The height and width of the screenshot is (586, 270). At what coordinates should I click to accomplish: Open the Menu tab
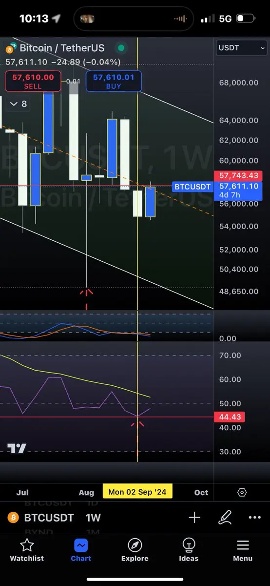(243, 550)
